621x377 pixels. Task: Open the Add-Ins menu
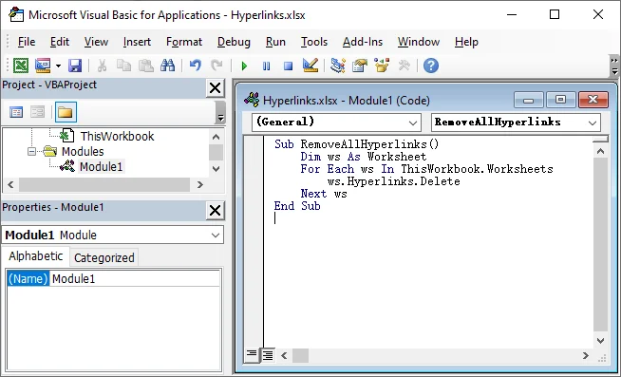(x=363, y=42)
